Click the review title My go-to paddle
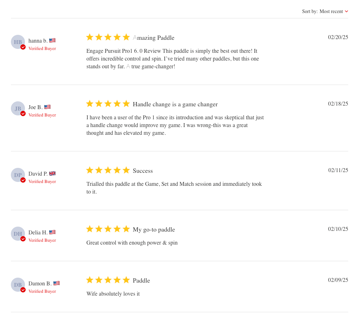The image size is (363, 316). (154, 230)
